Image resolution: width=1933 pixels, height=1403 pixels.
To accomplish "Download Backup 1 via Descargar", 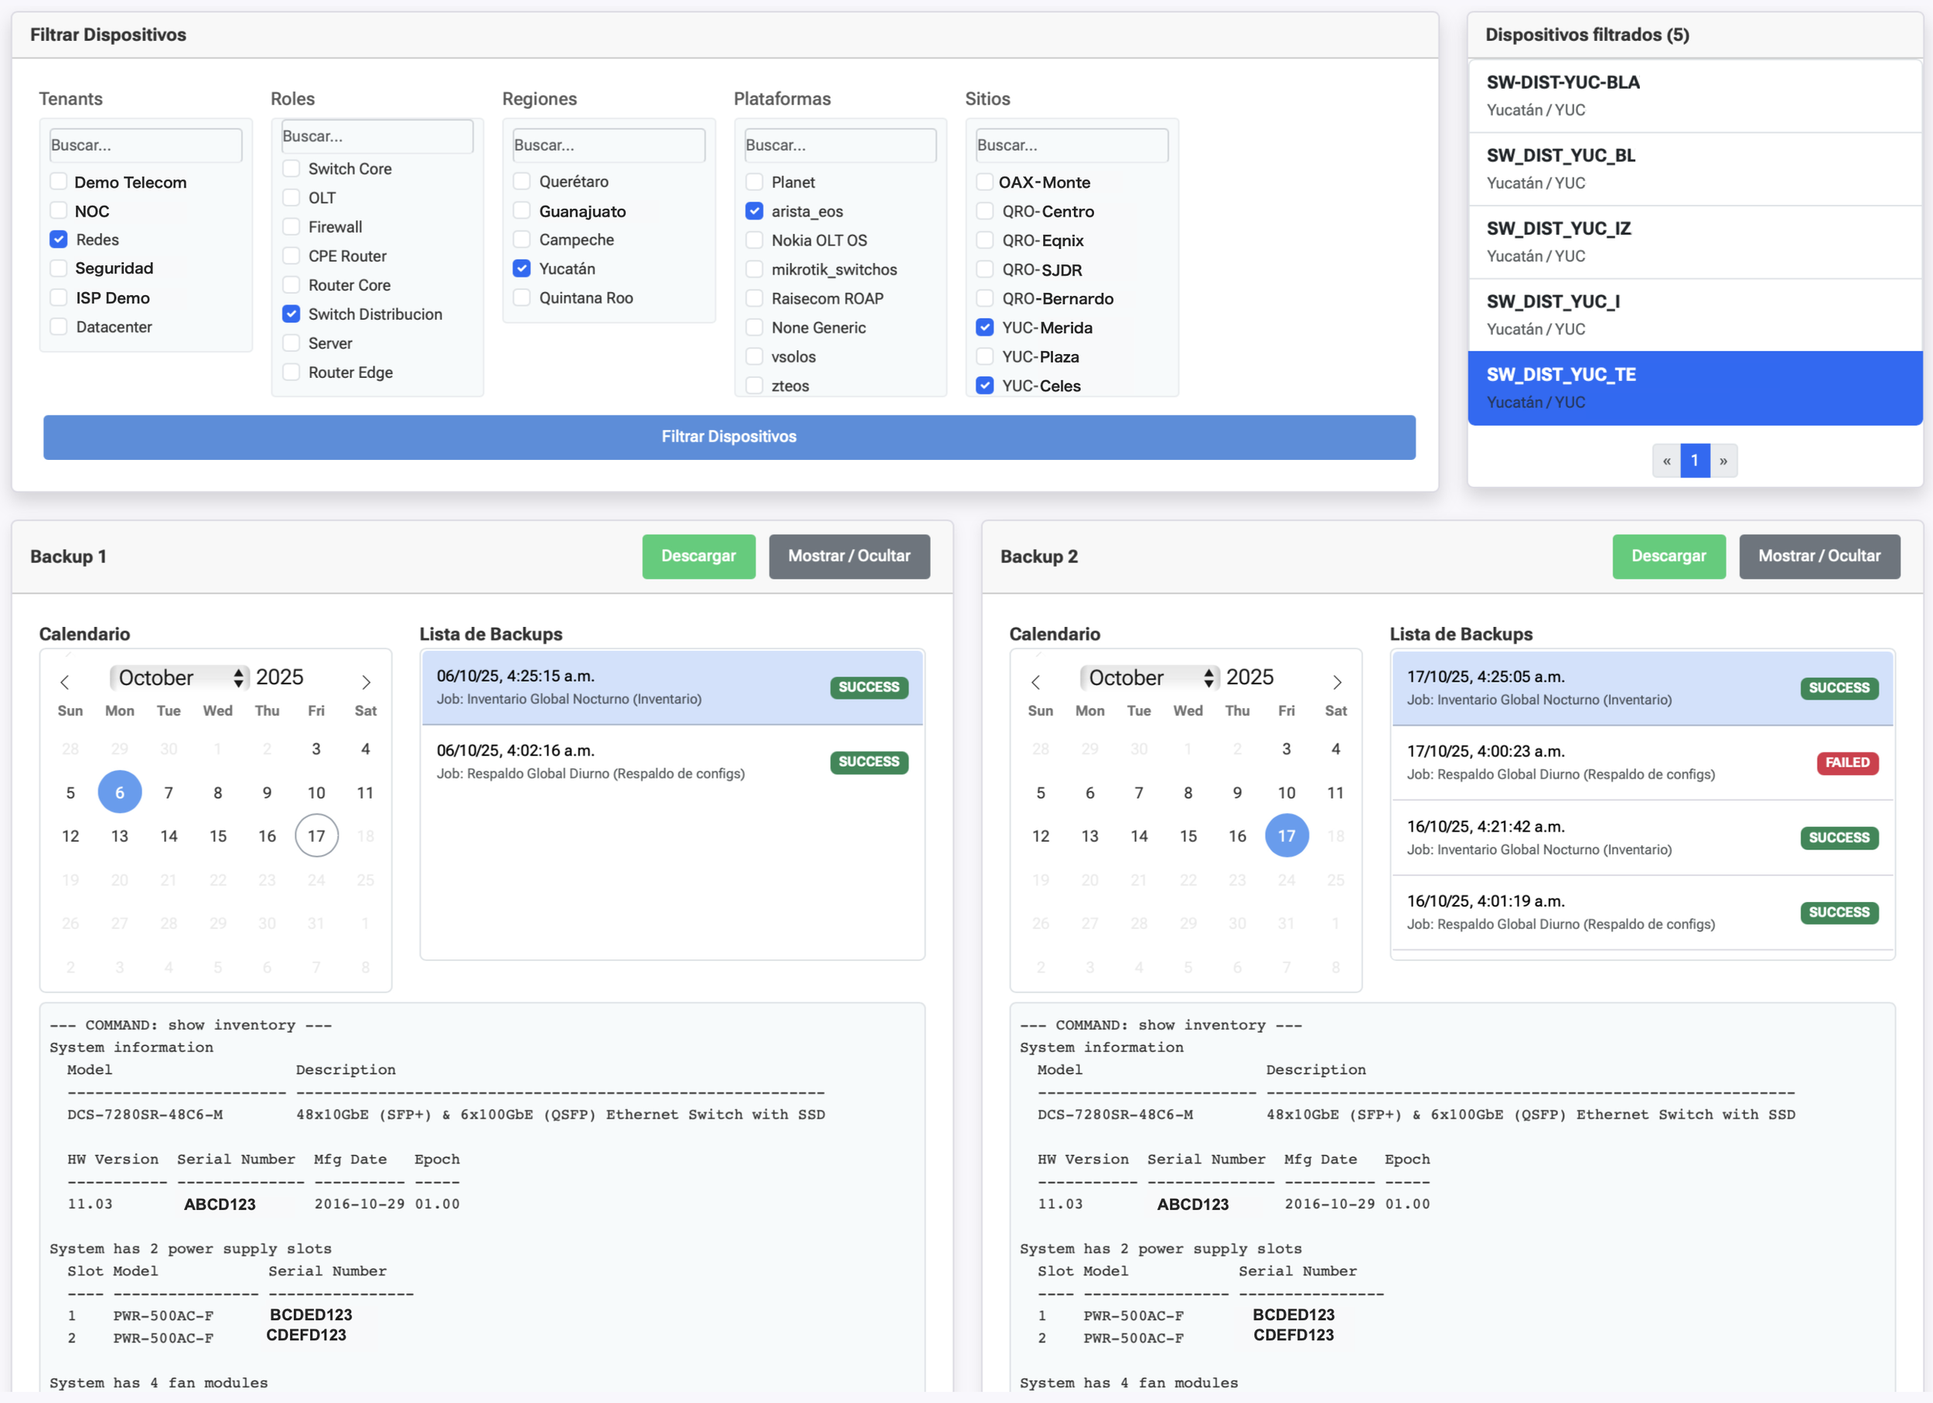I will [699, 557].
